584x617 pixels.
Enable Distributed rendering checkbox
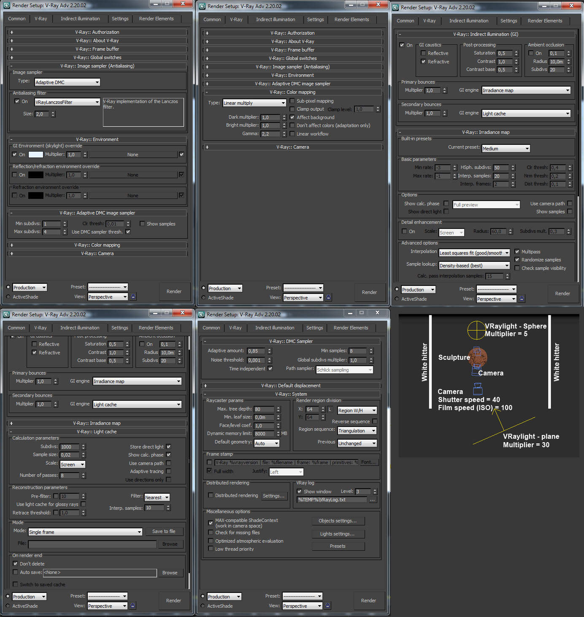[x=211, y=495]
